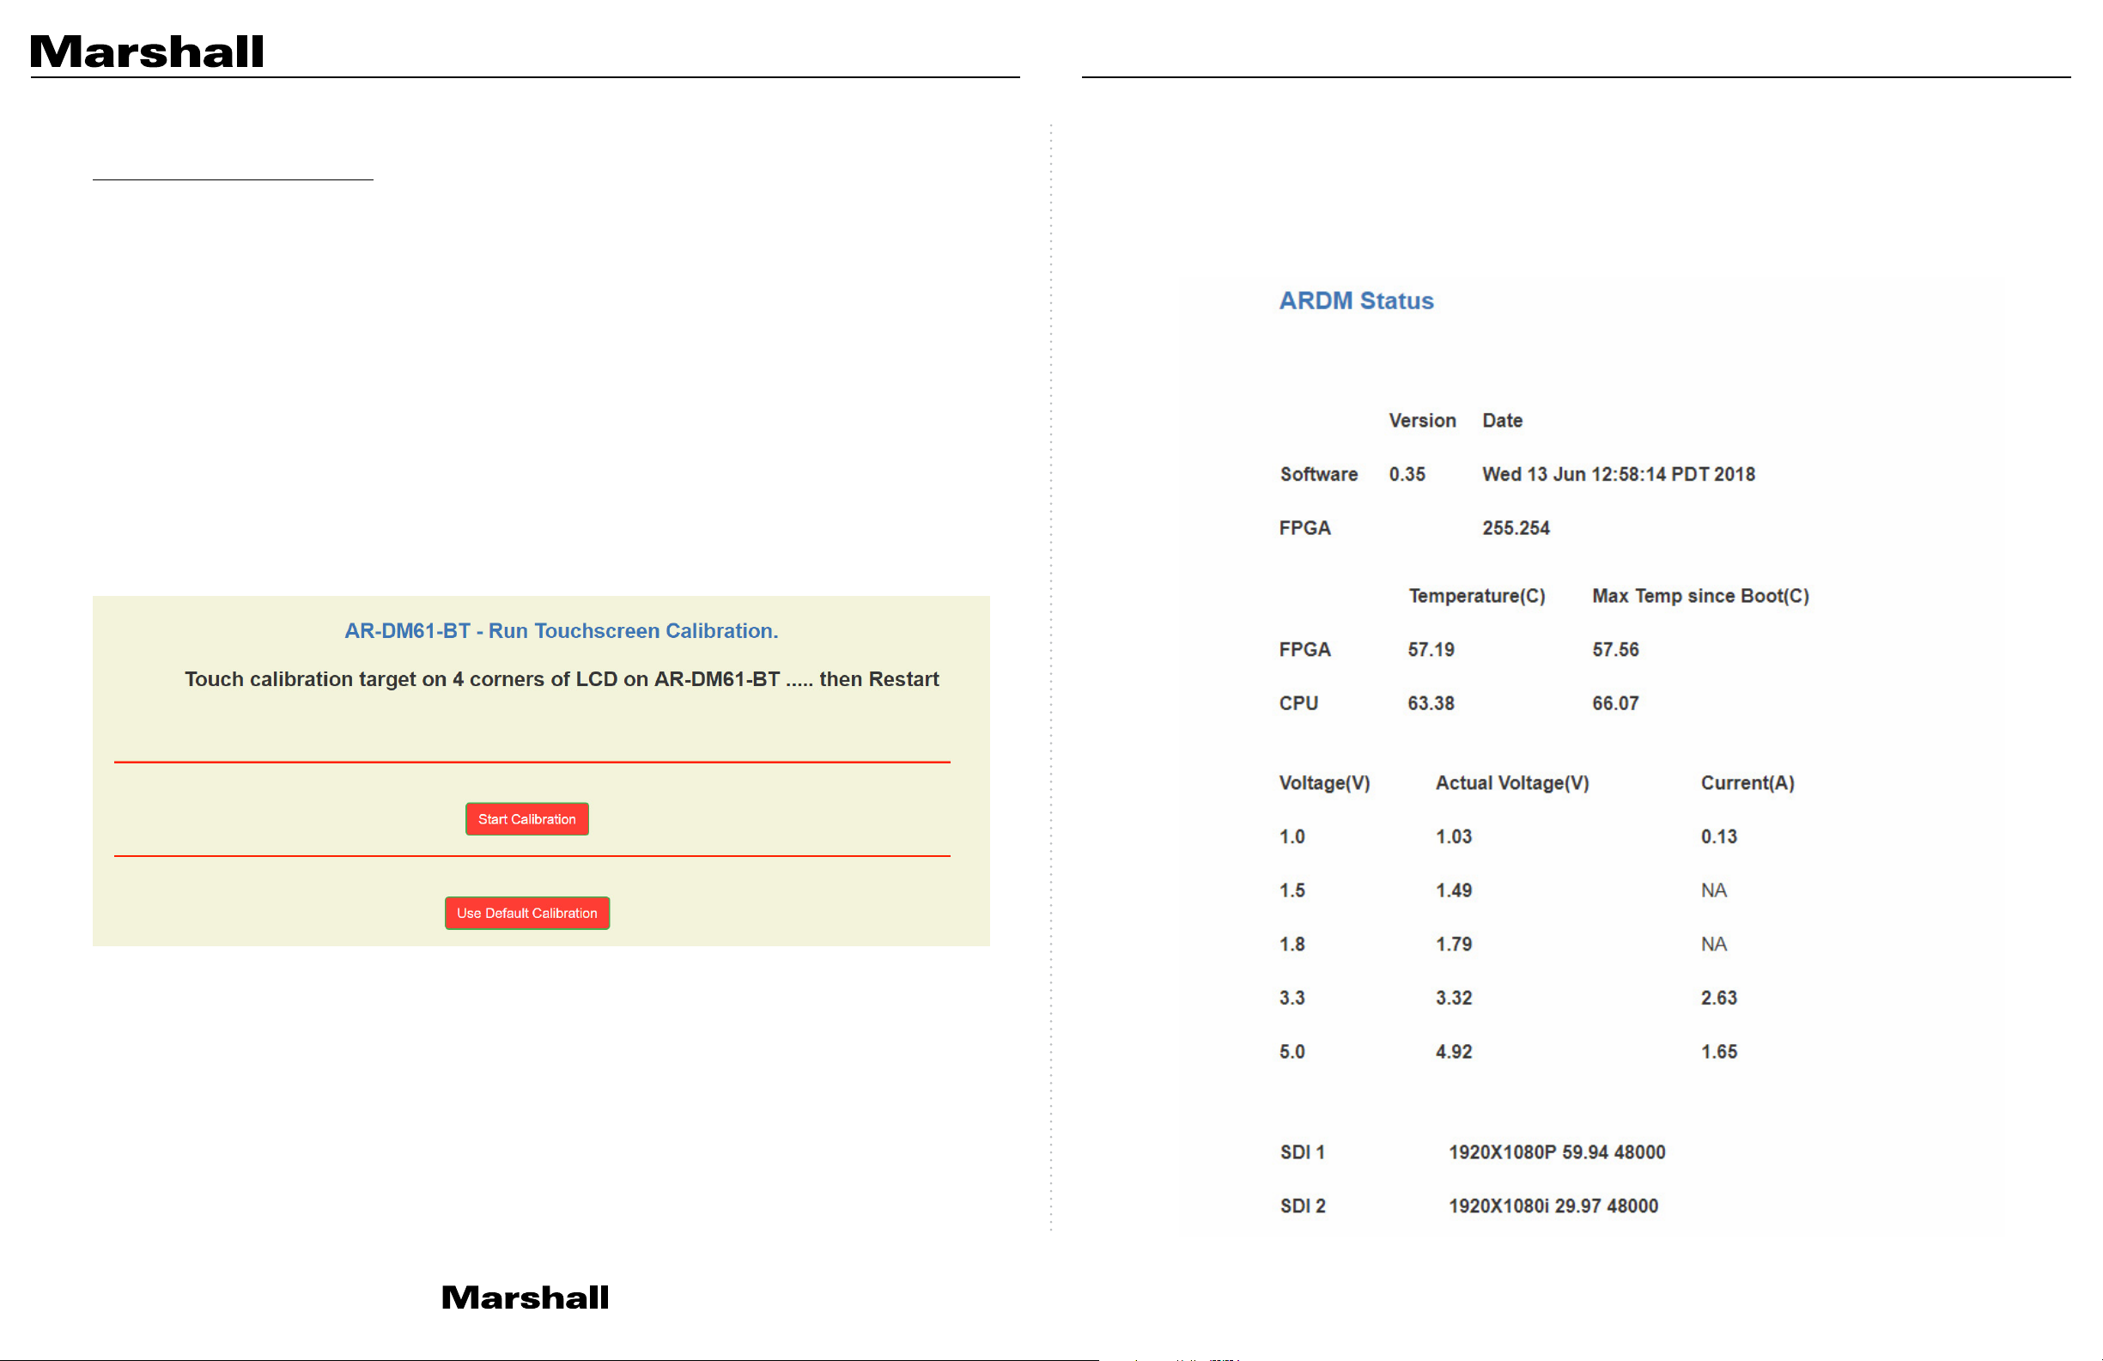
Task: Click the Date column header
Action: [1502, 421]
